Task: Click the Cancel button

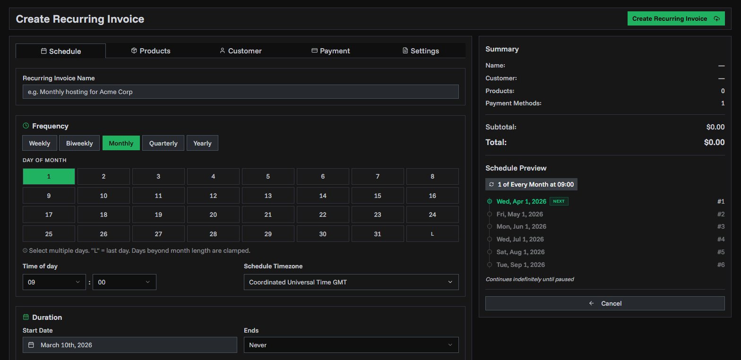Action: 605,303
